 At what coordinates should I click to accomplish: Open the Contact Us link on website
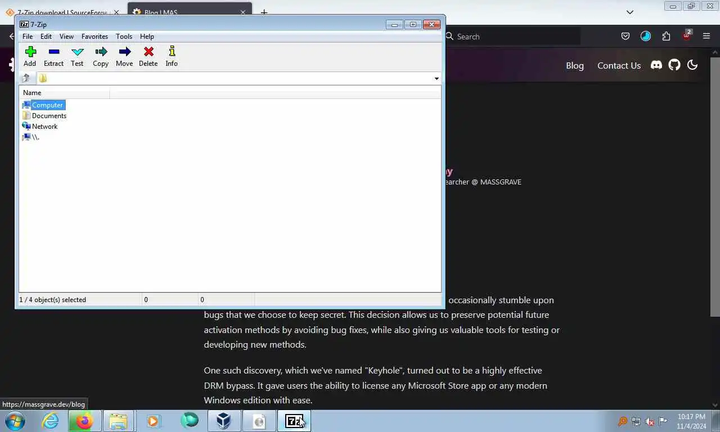pyautogui.click(x=619, y=65)
